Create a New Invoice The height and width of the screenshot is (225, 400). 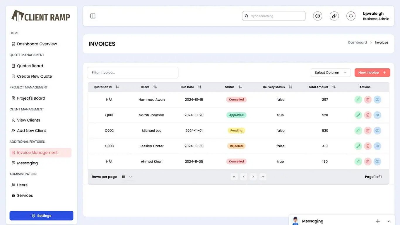[x=372, y=73]
